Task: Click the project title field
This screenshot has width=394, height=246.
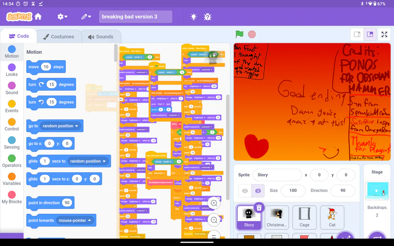Action: tap(135, 17)
